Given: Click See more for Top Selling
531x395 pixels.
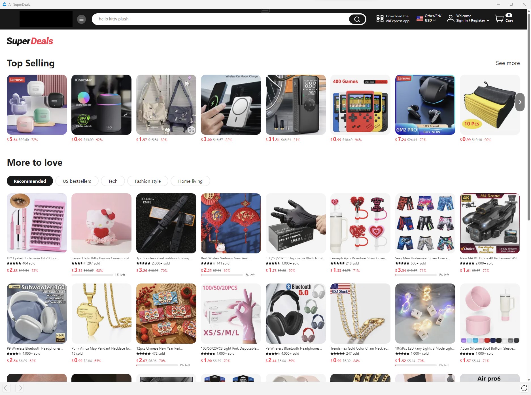Looking at the screenshot, I should coord(508,63).
